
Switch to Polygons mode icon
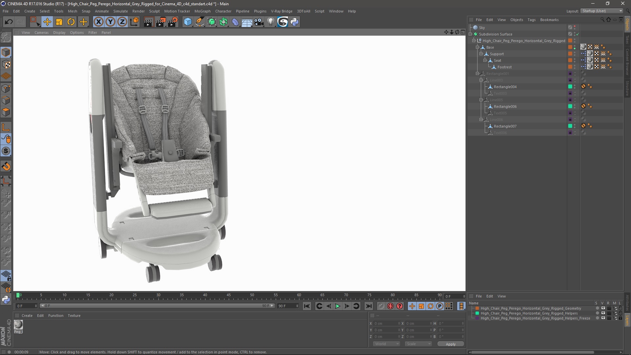(x=6, y=112)
